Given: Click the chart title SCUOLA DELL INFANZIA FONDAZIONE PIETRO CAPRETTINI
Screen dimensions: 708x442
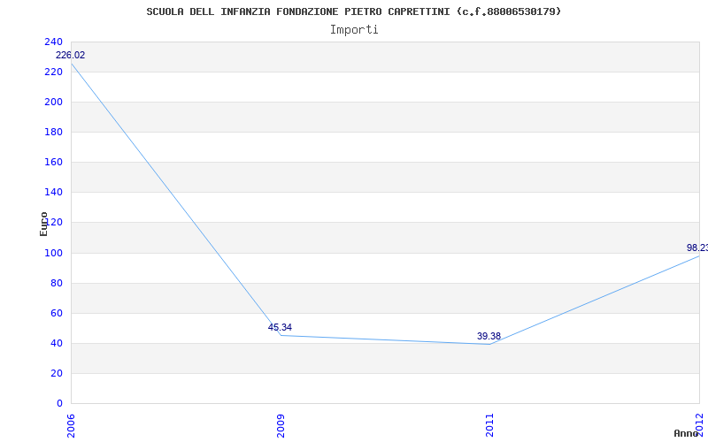Looking at the screenshot, I should [353, 11].
